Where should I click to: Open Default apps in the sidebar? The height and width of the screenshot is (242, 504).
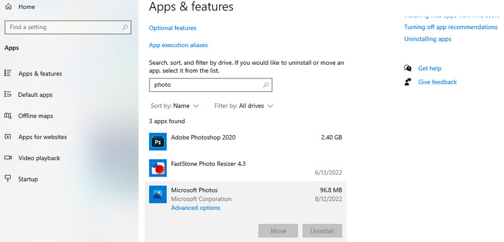click(35, 95)
